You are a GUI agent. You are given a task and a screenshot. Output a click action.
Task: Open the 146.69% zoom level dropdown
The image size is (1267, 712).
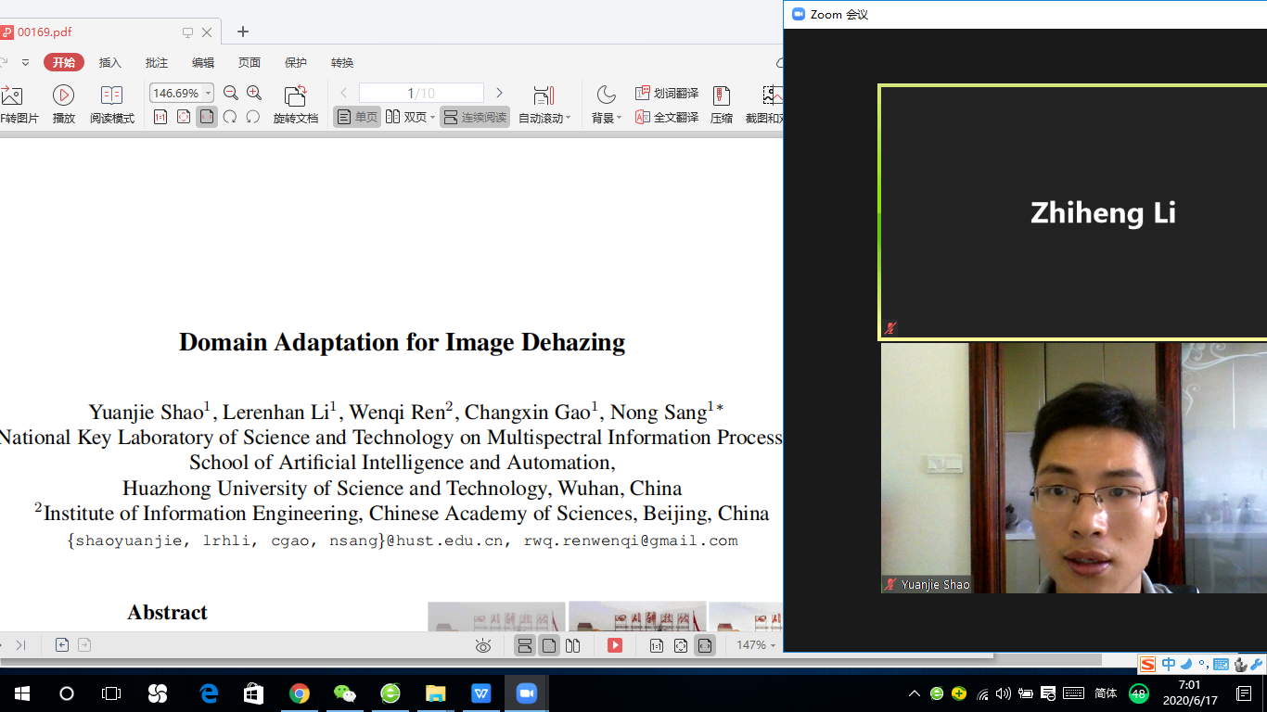tap(208, 94)
